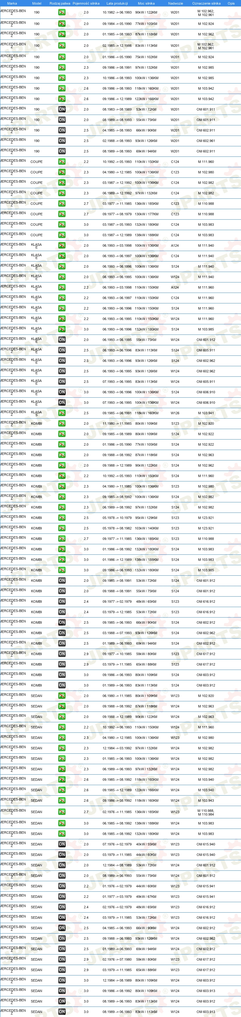Click diesel ON icon in OM 602.961 row
Image resolution: width=241 pixels, height=1017 pixels.
(62, 141)
